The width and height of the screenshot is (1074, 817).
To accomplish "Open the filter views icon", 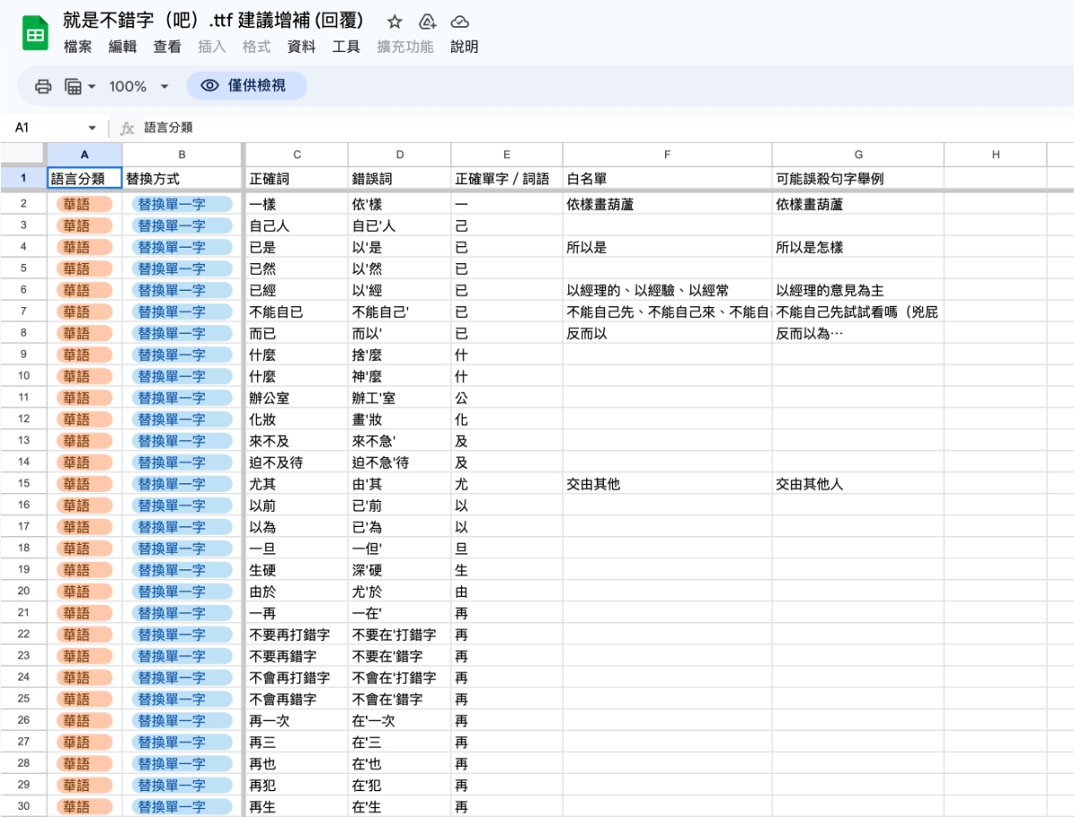I will pos(72,86).
